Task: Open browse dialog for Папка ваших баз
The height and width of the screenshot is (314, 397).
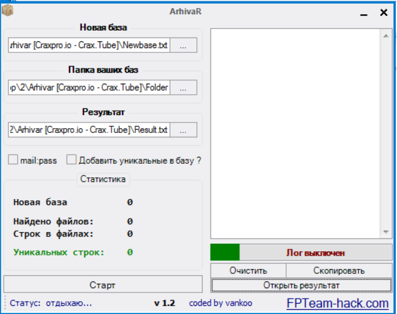Action: point(183,88)
